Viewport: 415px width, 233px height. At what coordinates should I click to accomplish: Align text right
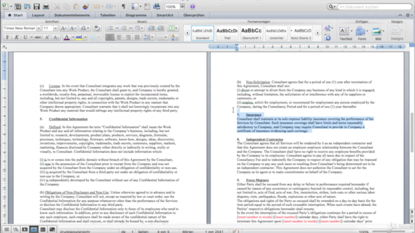pos(128,38)
